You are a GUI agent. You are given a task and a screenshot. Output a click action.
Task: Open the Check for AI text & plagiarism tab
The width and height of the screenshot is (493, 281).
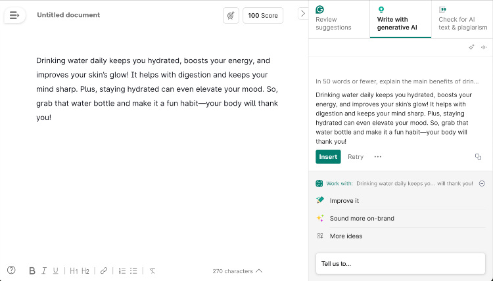click(462, 19)
